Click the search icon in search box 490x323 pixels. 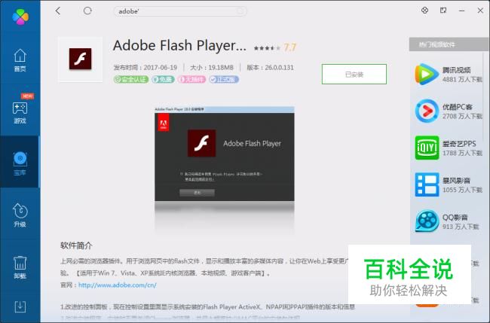click(240, 11)
